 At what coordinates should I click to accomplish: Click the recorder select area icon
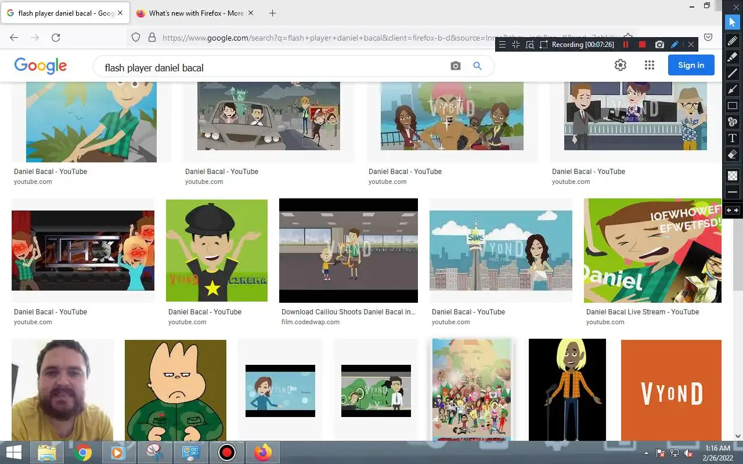click(543, 45)
